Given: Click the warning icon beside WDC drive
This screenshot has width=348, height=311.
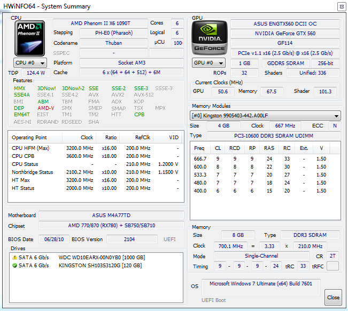Looking at the screenshot, I should (x=14, y=258).
